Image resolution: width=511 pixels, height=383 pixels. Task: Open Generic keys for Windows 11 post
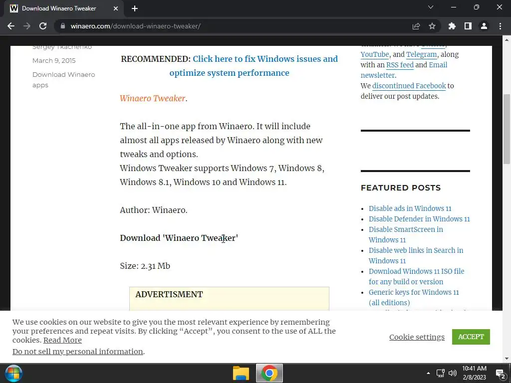click(414, 297)
